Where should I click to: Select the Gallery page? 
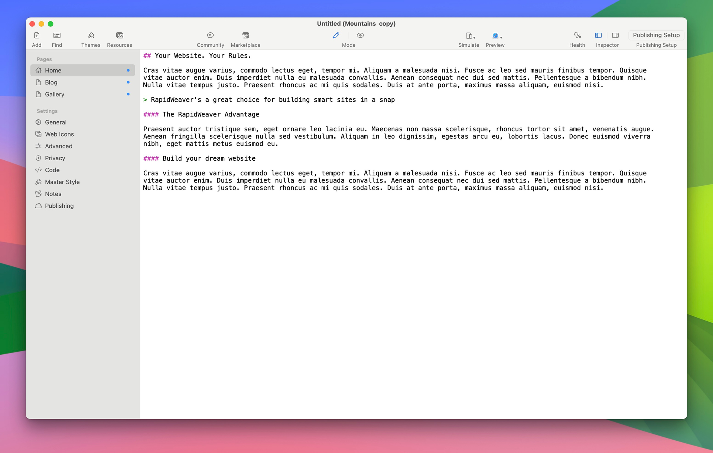[55, 94]
